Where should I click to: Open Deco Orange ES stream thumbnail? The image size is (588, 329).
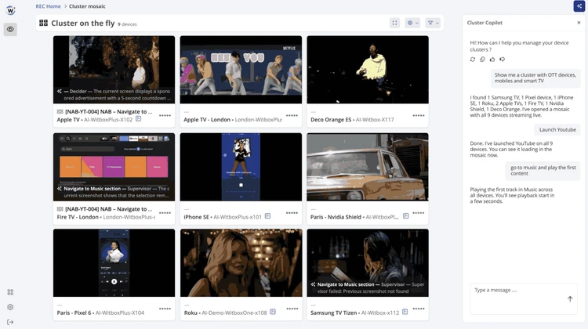(x=368, y=70)
